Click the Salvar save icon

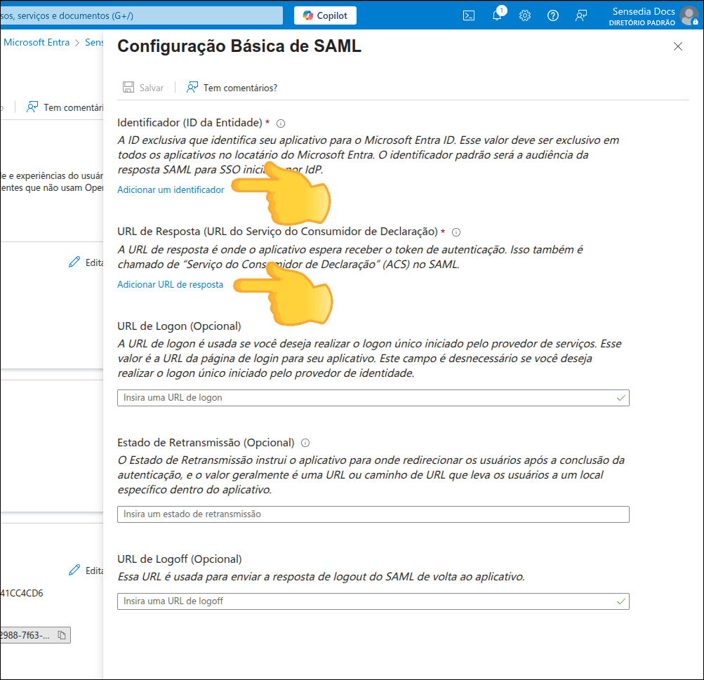(128, 86)
